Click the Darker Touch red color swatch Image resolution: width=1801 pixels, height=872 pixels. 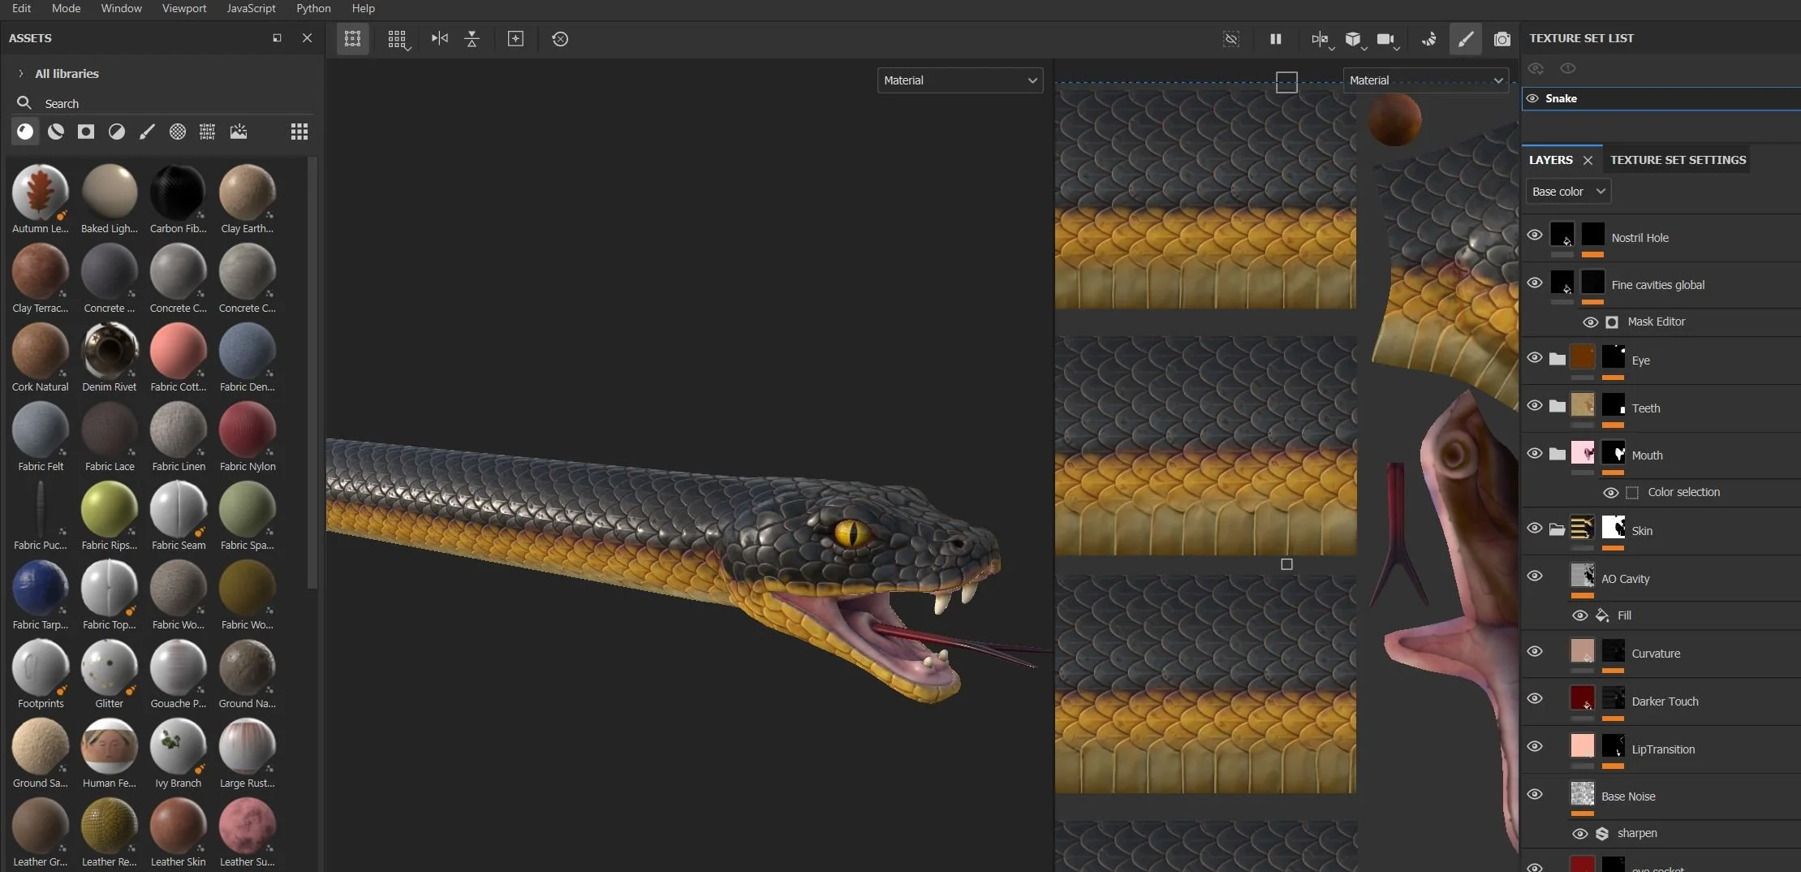pos(1582,698)
